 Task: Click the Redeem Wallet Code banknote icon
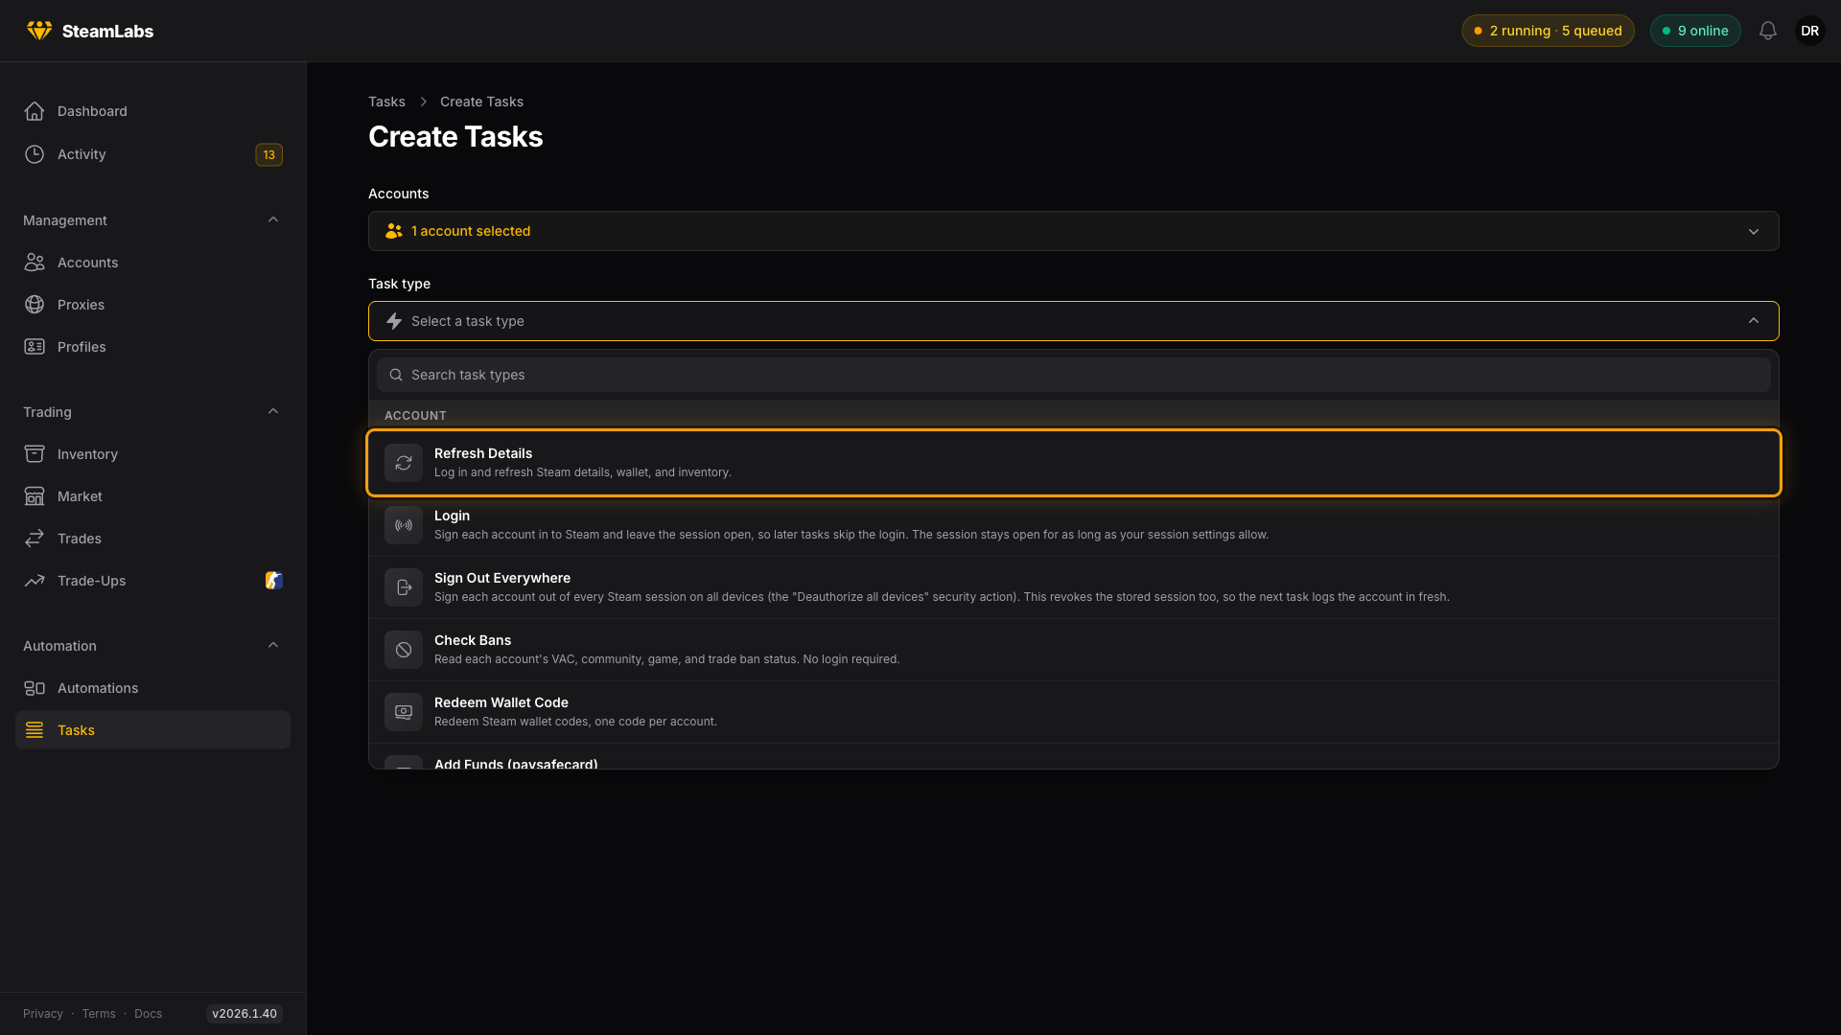tap(404, 712)
